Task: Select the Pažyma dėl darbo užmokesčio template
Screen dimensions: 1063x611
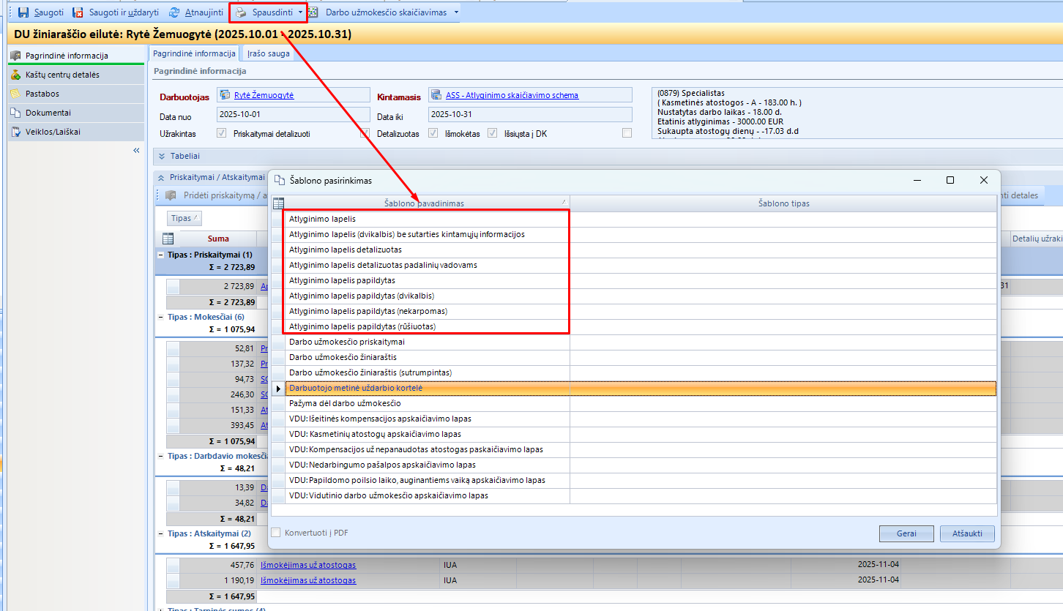Action: pyautogui.click(x=345, y=403)
